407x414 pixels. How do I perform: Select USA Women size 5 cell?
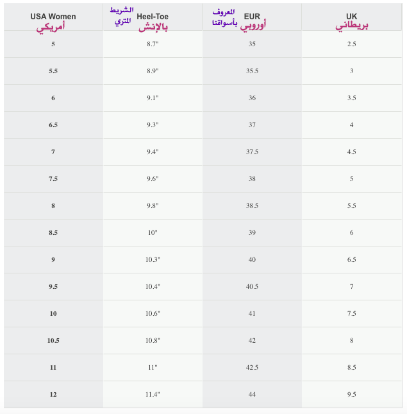53,44
